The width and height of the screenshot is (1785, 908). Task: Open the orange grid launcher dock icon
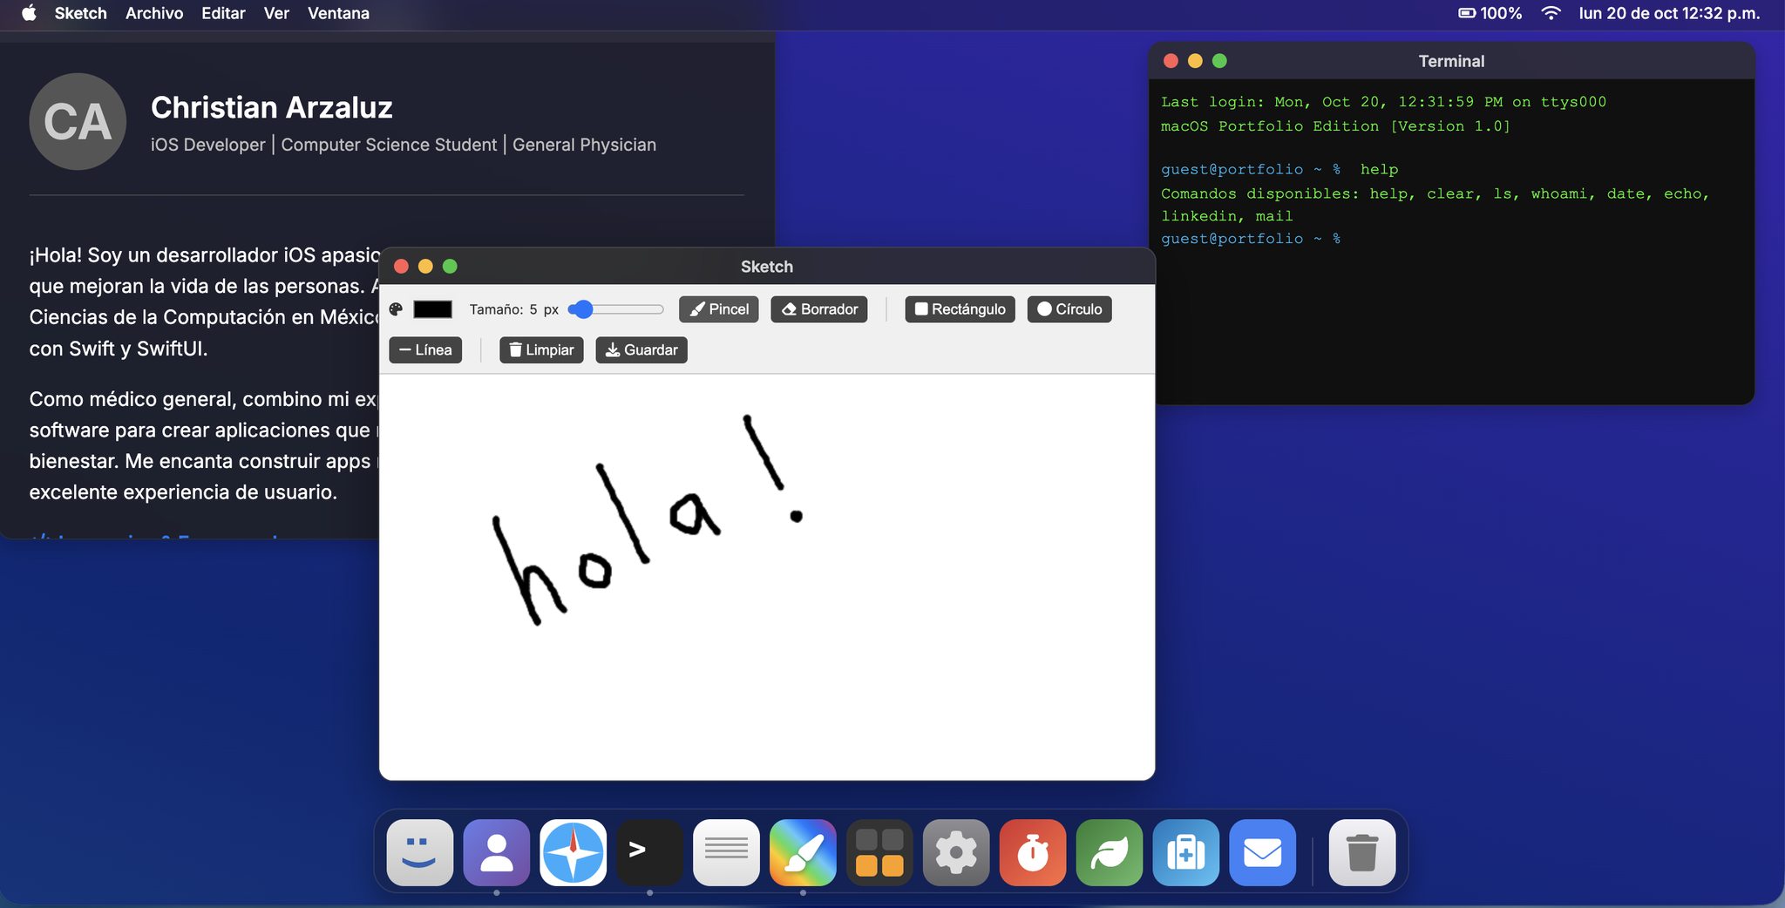(879, 852)
